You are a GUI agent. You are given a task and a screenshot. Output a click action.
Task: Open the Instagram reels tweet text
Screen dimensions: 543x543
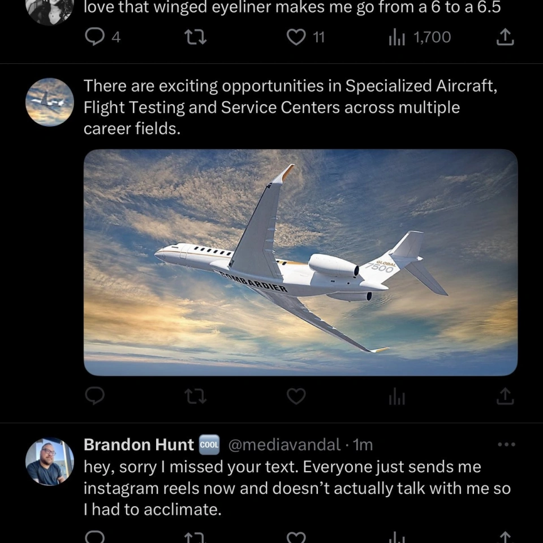pyautogui.click(x=297, y=488)
